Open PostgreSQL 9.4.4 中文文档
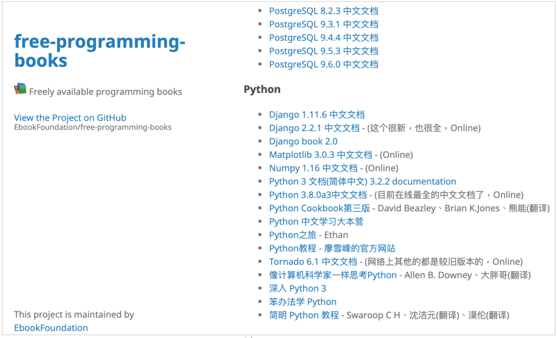The image size is (558, 338). (x=324, y=38)
